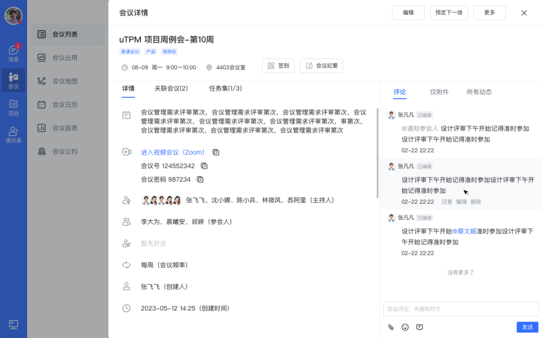
Task: Open the 更多 more options menu
Action: 489,13
